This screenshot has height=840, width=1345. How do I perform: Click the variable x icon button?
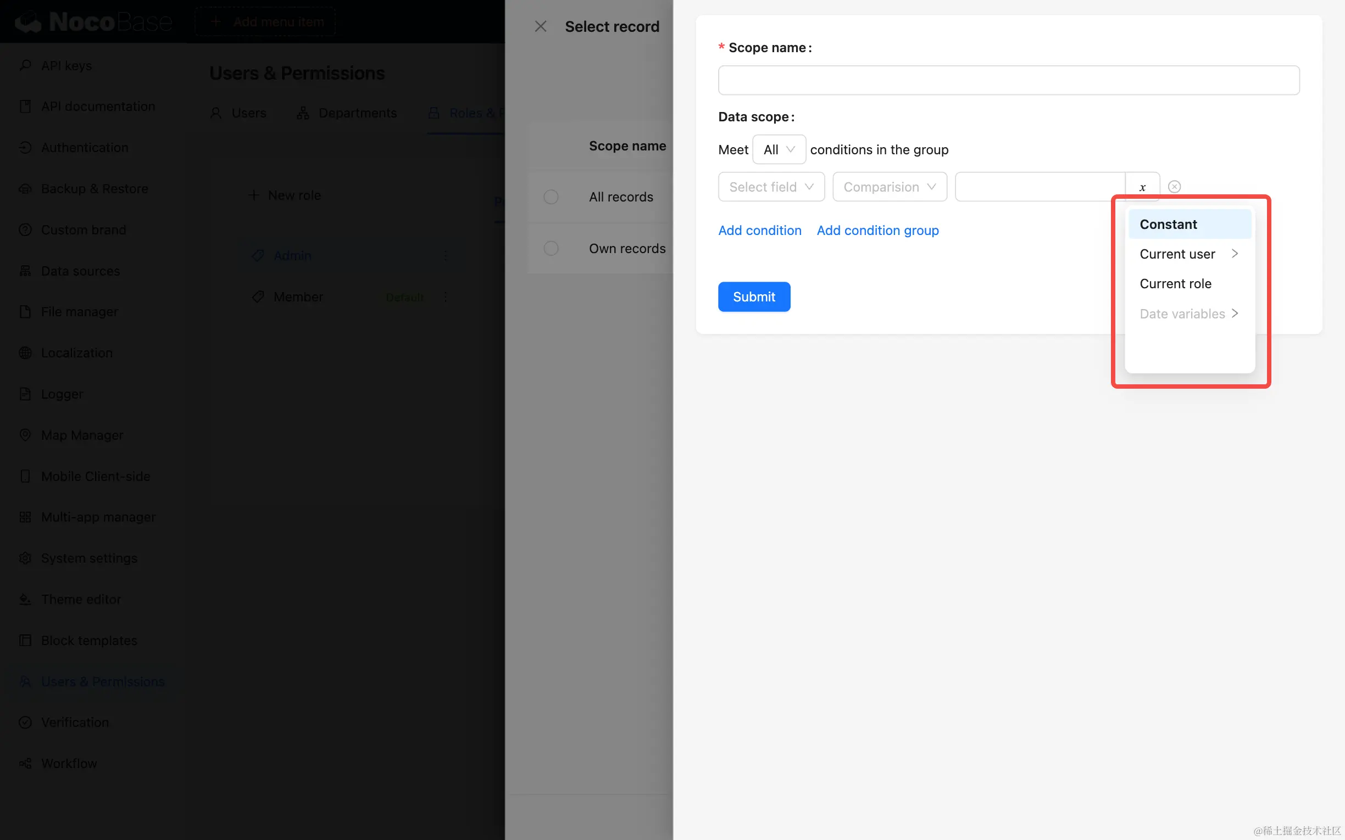pos(1142,187)
